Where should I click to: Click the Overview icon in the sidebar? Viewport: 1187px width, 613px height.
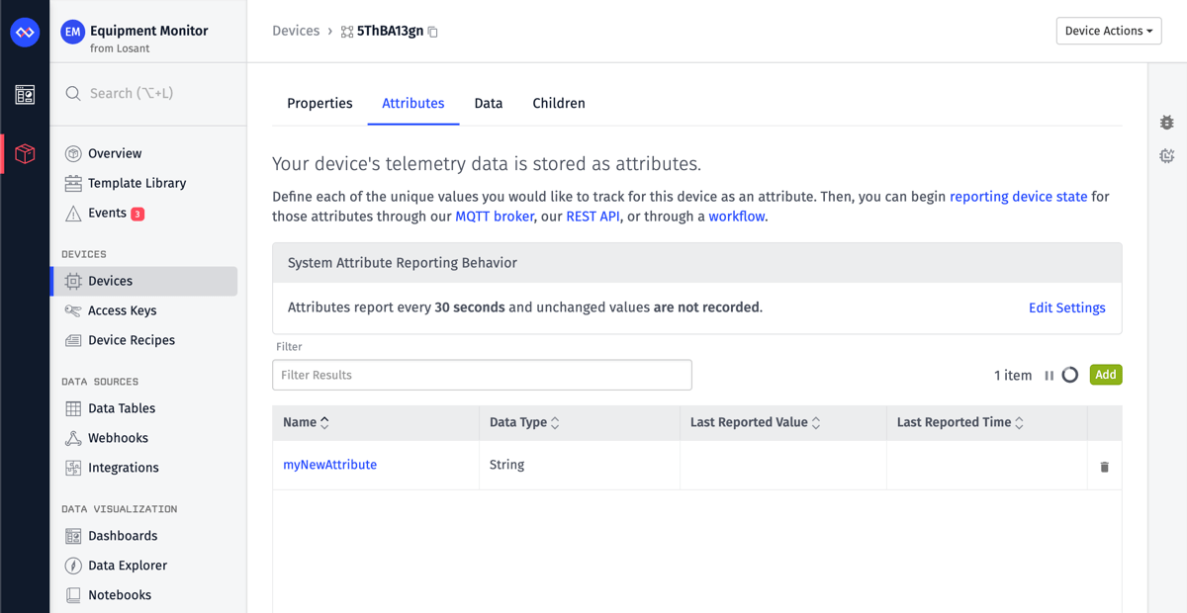click(x=73, y=153)
